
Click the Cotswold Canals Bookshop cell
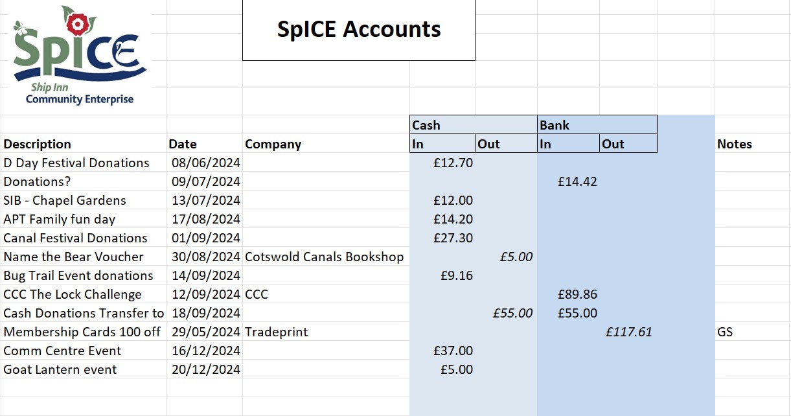(324, 257)
